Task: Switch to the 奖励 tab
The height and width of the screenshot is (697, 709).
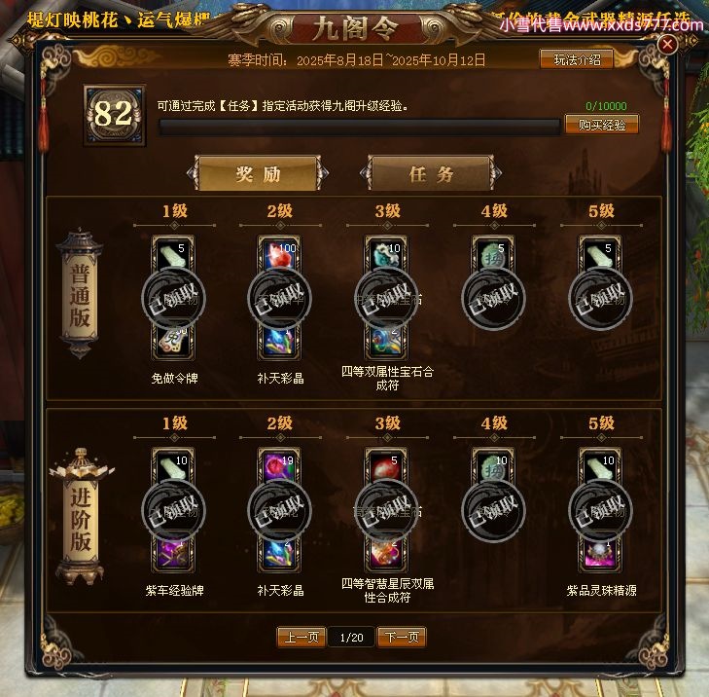Action: coord(258,174)
